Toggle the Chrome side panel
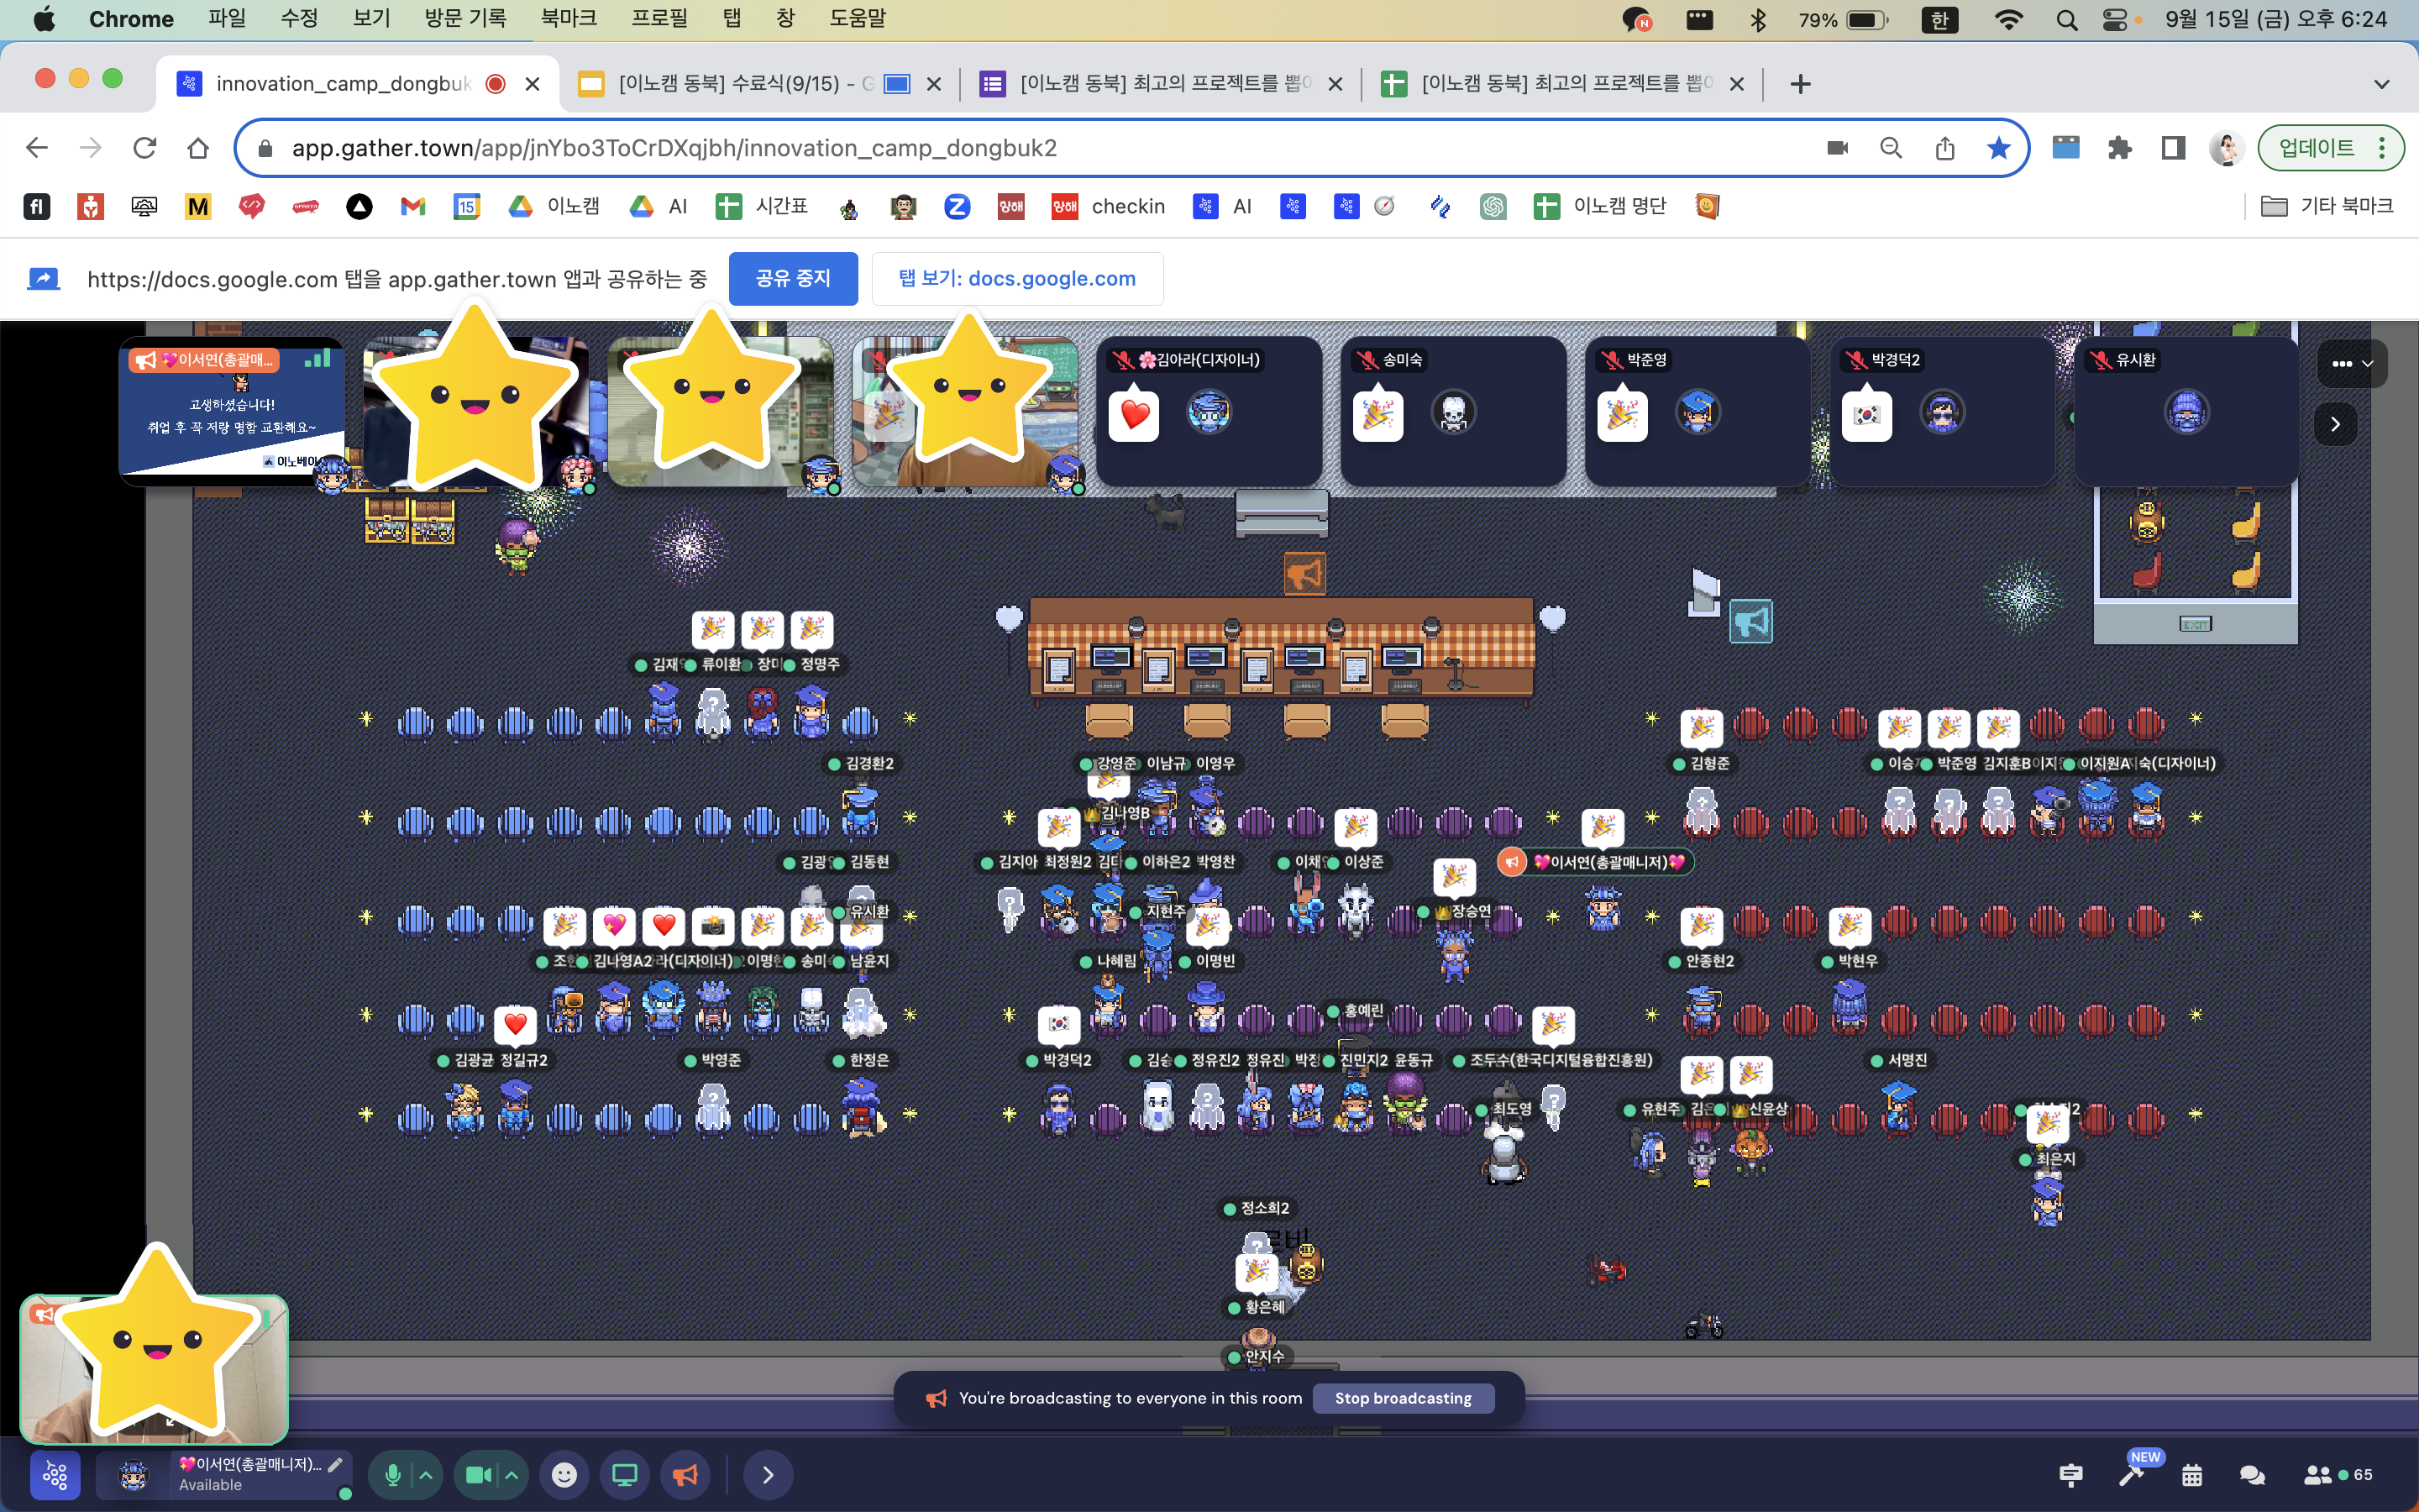This screenshot has height=1512, width=2419. [x=2173, y=148]
